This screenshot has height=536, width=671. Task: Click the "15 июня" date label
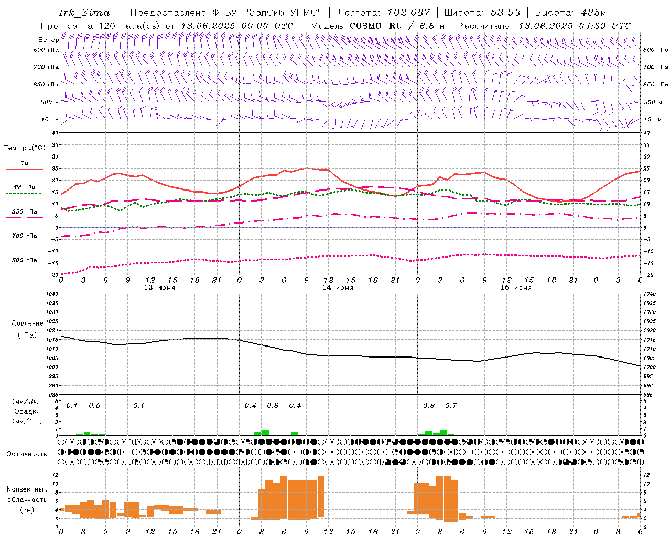516,288
